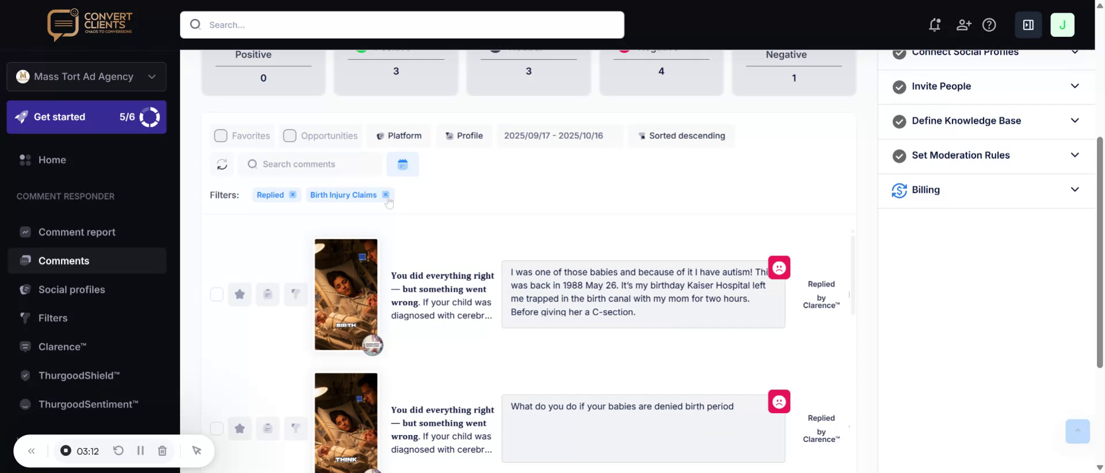Change the Sorted descending order
Viewport: 1105px width, 473px height.
pos(681,136)
